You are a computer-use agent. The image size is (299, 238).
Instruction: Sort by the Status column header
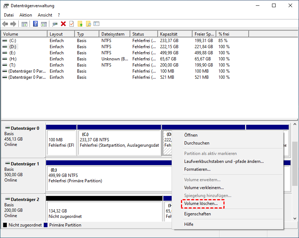point(144,34)
